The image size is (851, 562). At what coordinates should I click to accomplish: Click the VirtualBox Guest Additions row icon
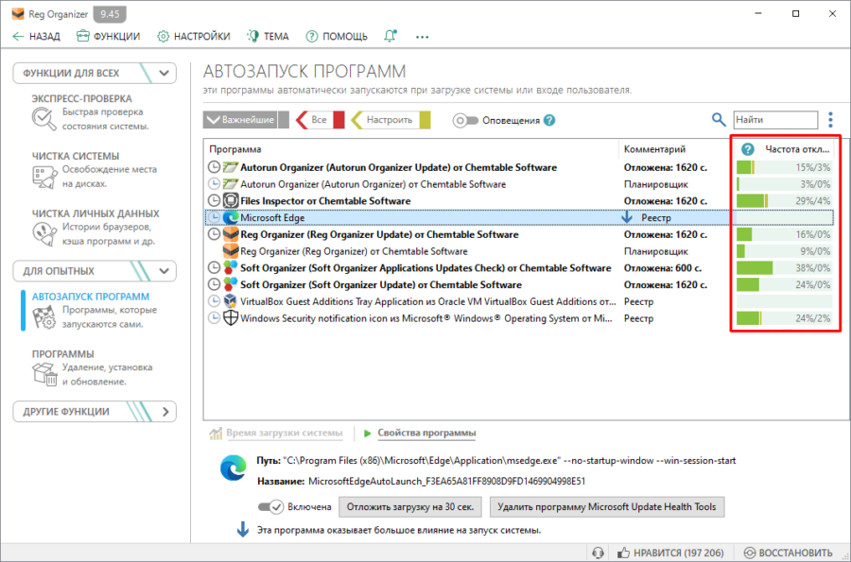pyautogui.click(x=231, y=301)
